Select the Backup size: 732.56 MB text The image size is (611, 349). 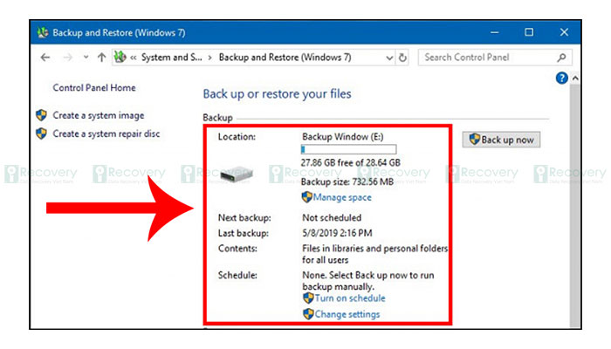click(x=347, y=181)
